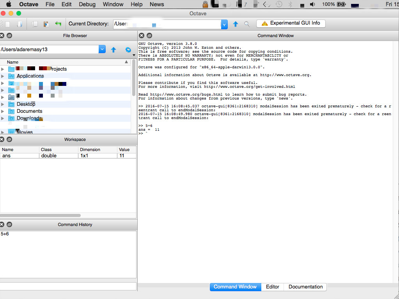This screenshot has width=399, height=299.
Task: Open the Octave application menu
Action: point(29,4)
